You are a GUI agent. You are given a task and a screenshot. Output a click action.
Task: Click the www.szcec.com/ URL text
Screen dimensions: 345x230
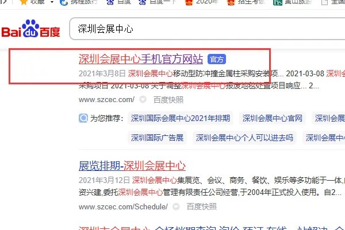106,100
